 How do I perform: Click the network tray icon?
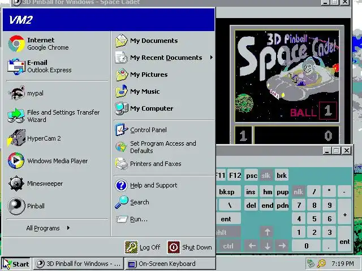pyautogui.click(x=311, y=263)
